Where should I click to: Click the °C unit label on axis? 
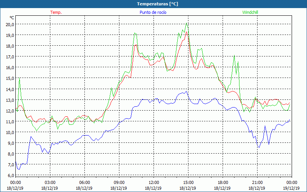(x=12, y=18)
